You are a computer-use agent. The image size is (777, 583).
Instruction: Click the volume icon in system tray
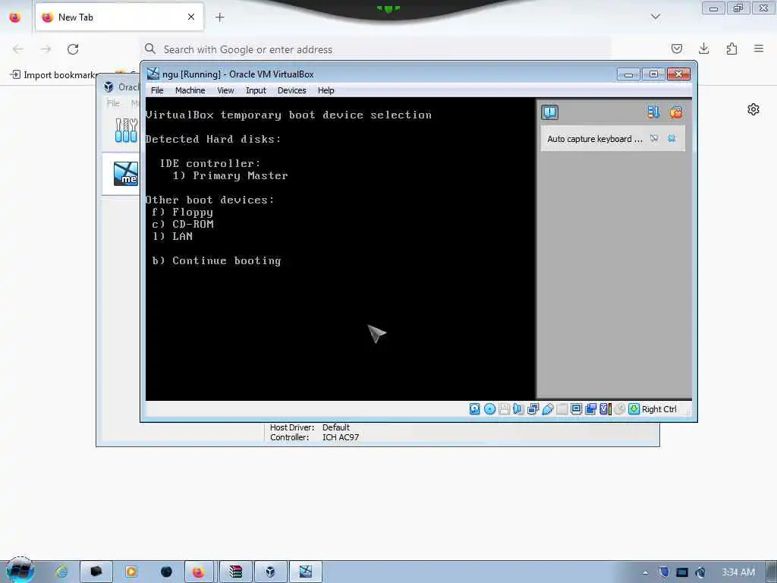point(700,572)
